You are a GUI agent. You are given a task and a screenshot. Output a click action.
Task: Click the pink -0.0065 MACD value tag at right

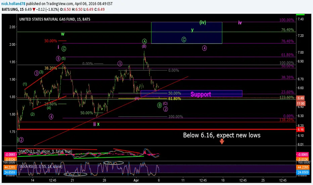303,155
